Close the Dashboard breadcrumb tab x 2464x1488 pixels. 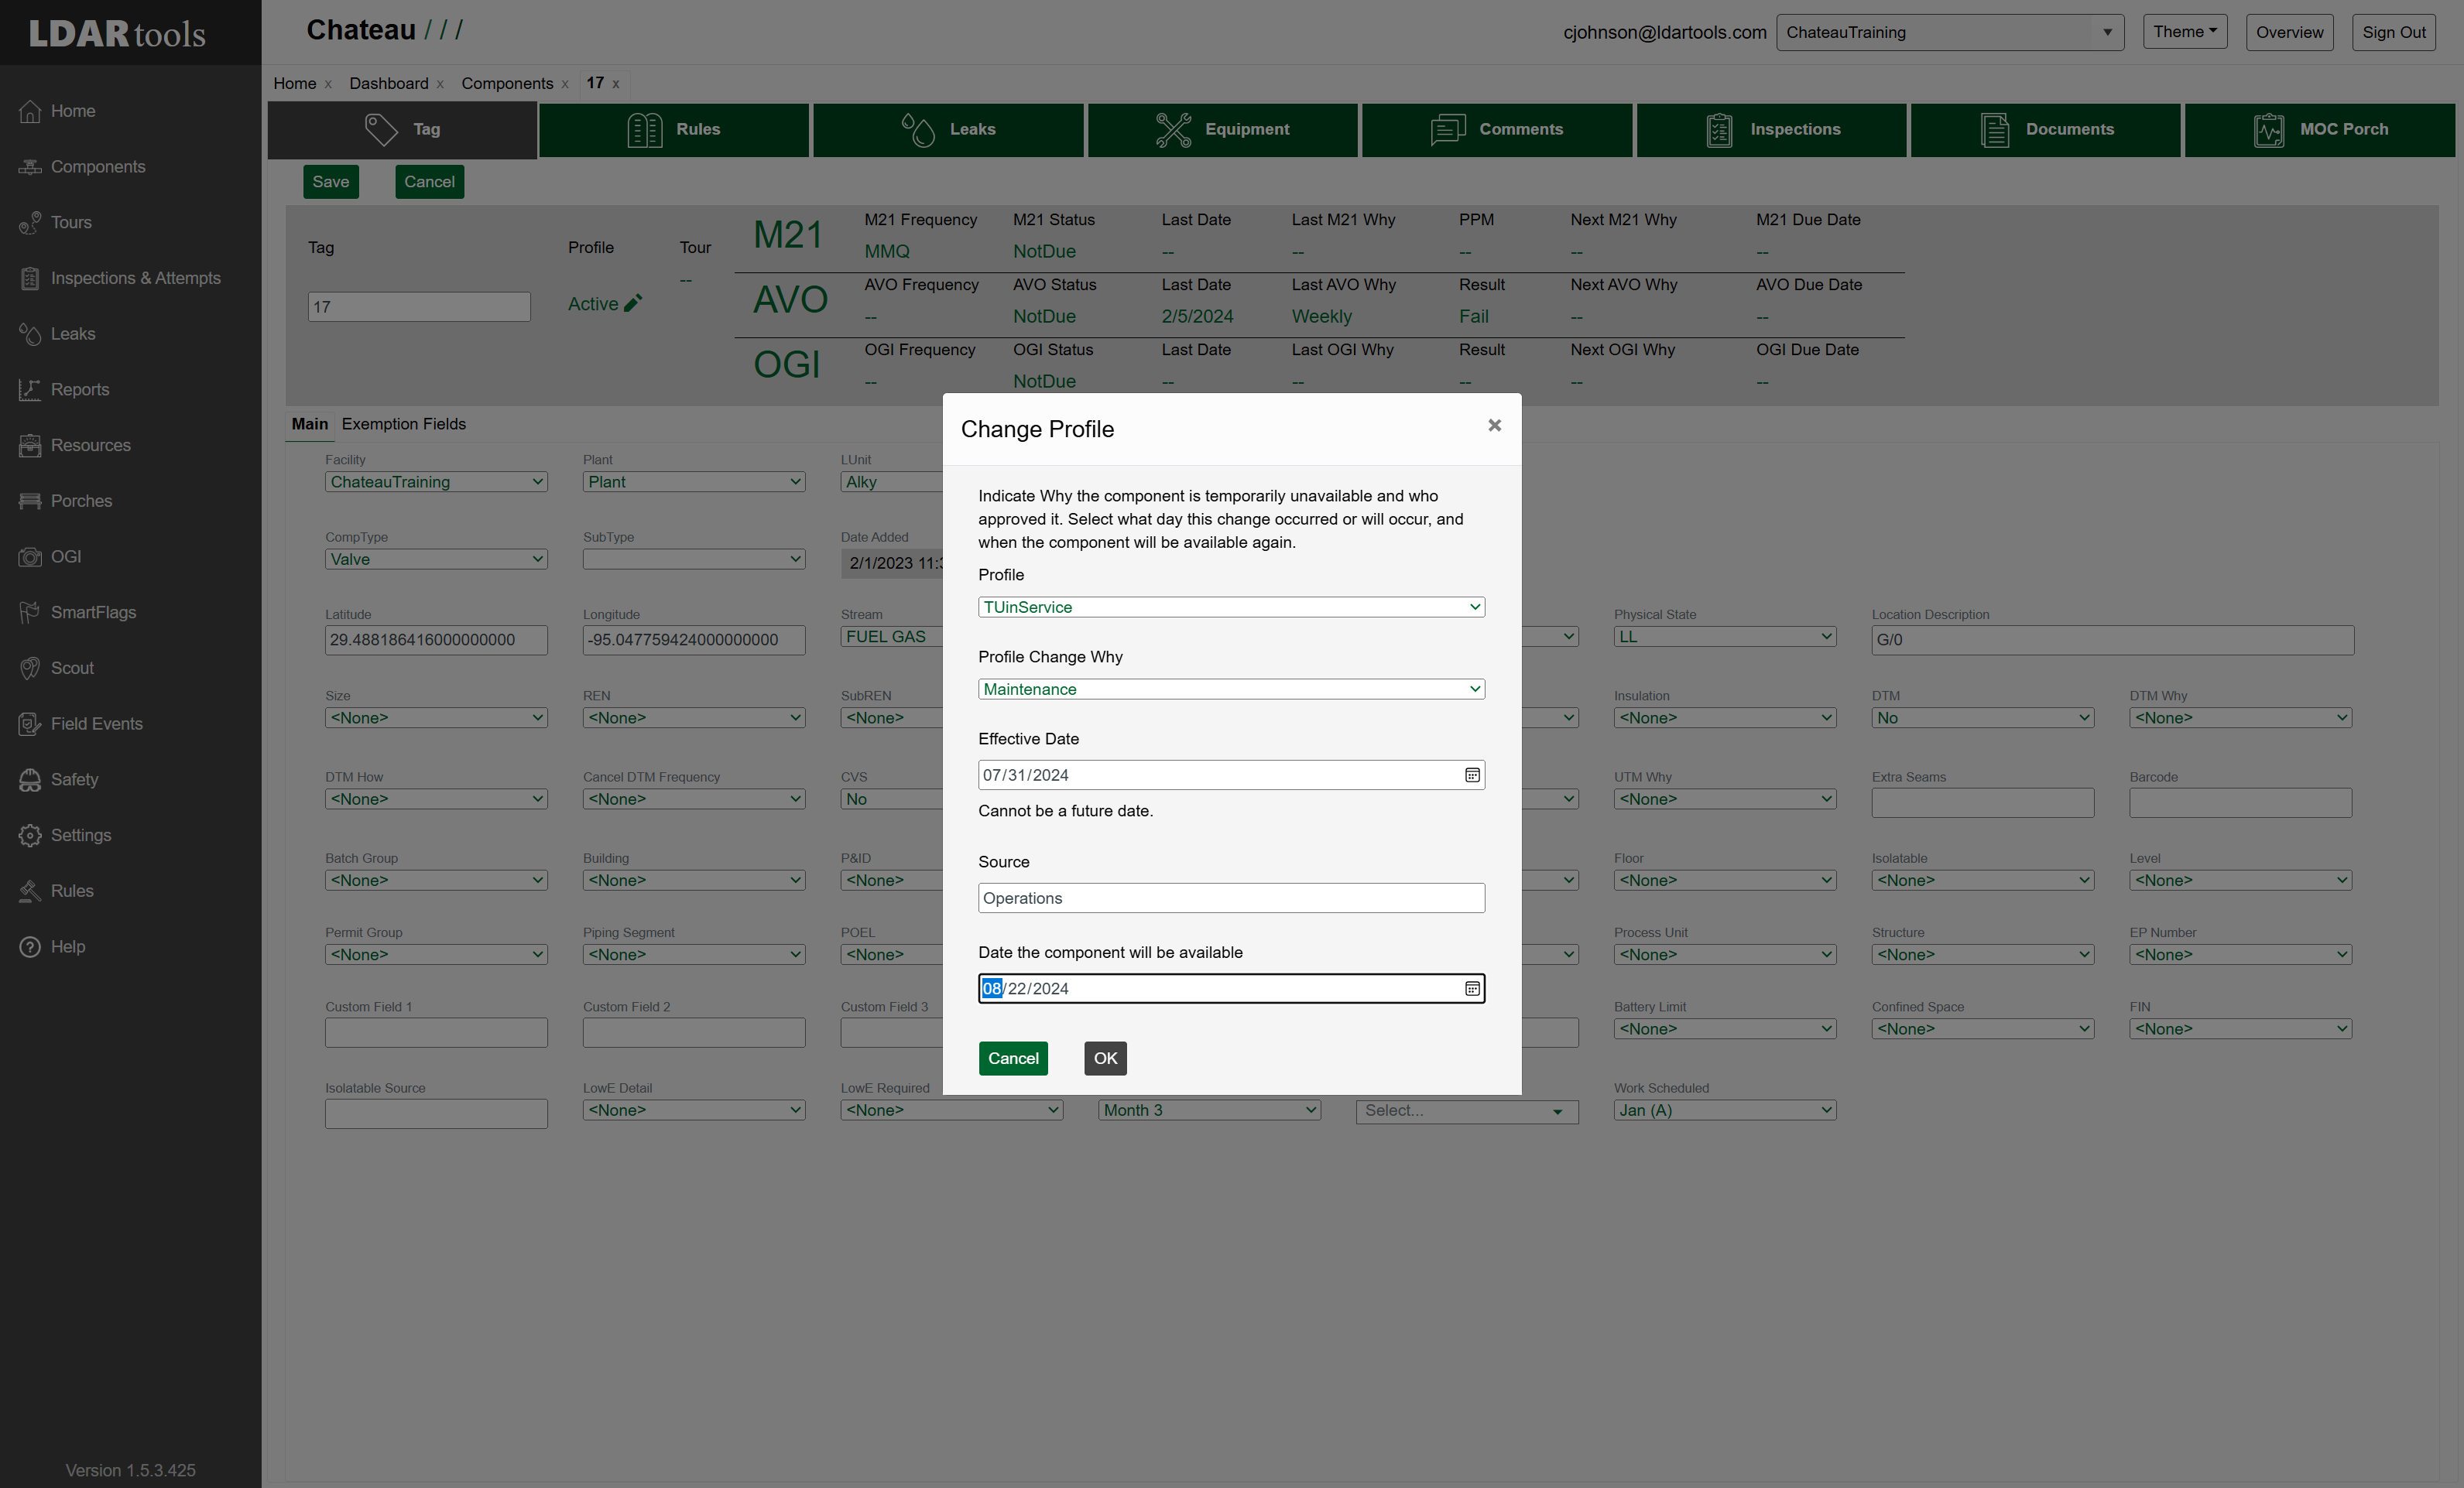point(440,84)
